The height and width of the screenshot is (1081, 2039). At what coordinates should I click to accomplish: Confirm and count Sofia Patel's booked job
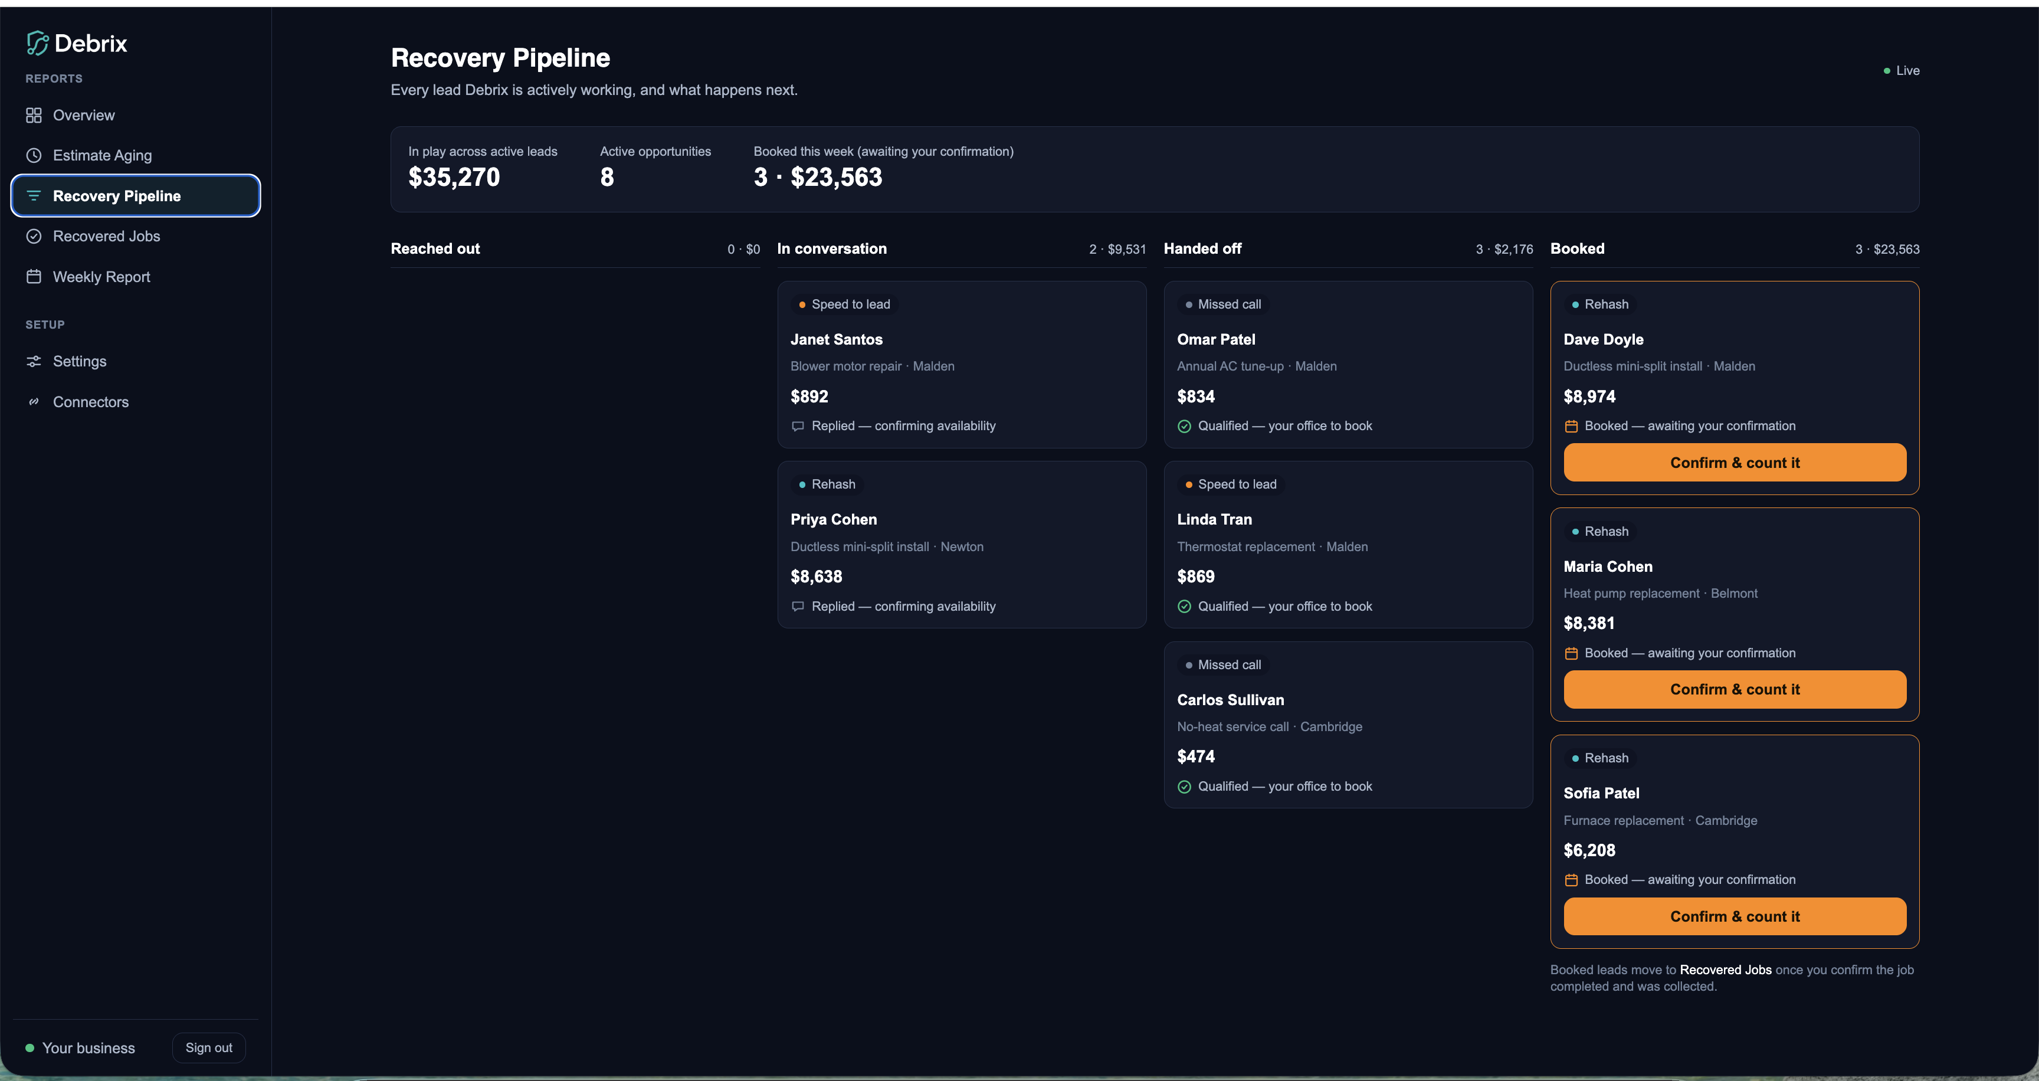pyautogui.click(x=1734, y=916)
